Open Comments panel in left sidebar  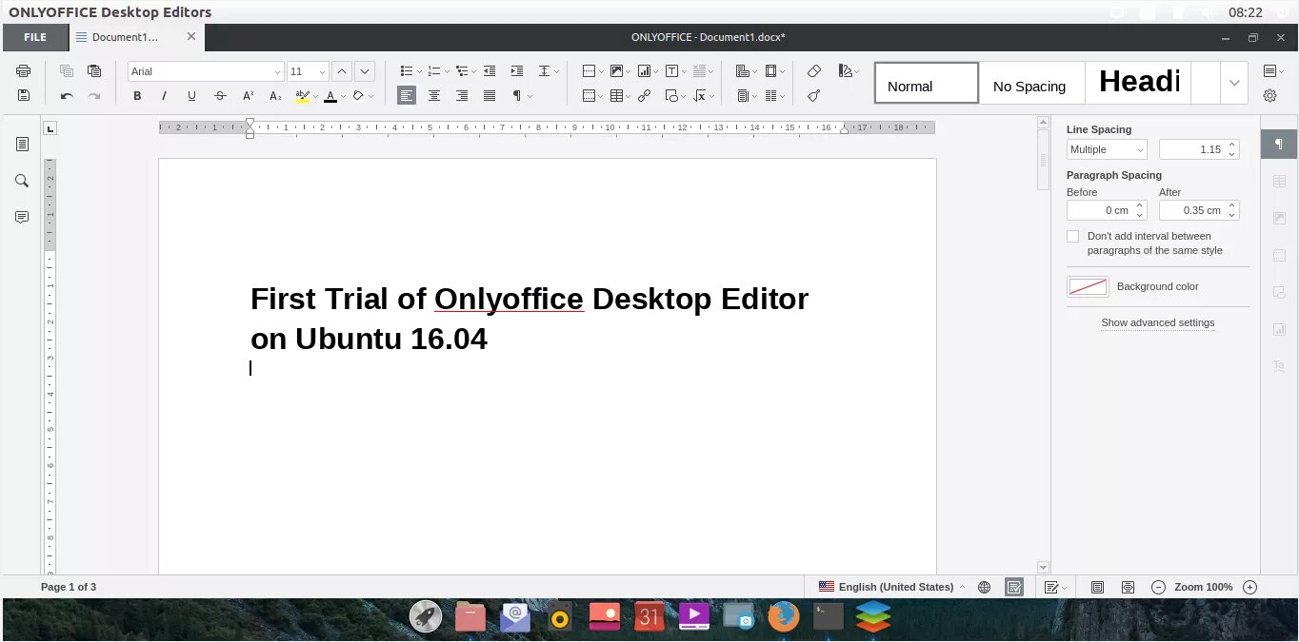[x=22, y=218]
